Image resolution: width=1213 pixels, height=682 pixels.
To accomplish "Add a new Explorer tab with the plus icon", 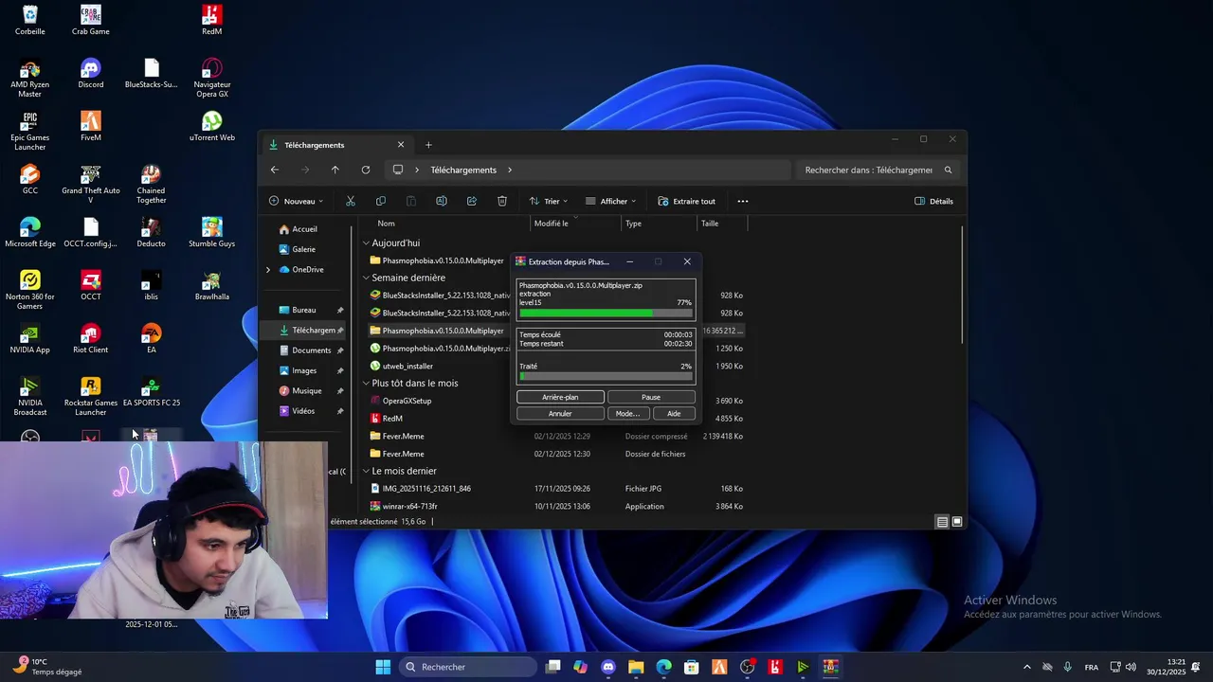I will click(x=428, y=145).
